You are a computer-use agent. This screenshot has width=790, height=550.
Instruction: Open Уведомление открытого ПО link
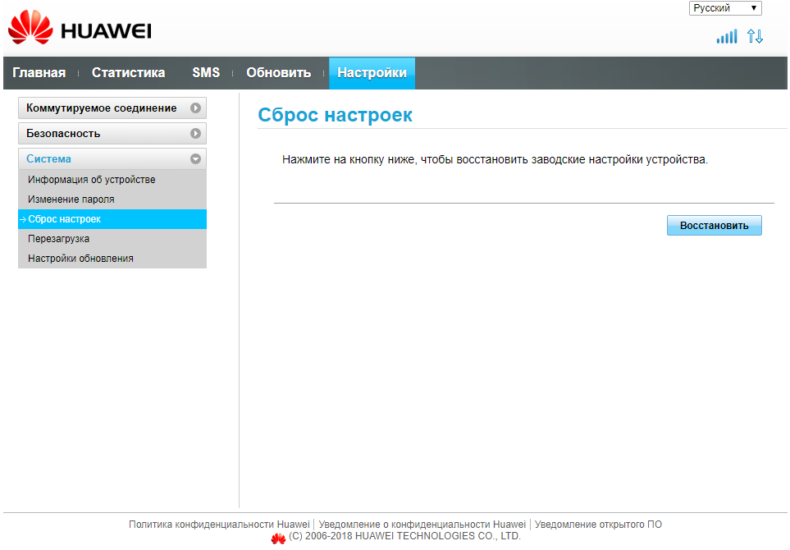click(x=598, y=525)
